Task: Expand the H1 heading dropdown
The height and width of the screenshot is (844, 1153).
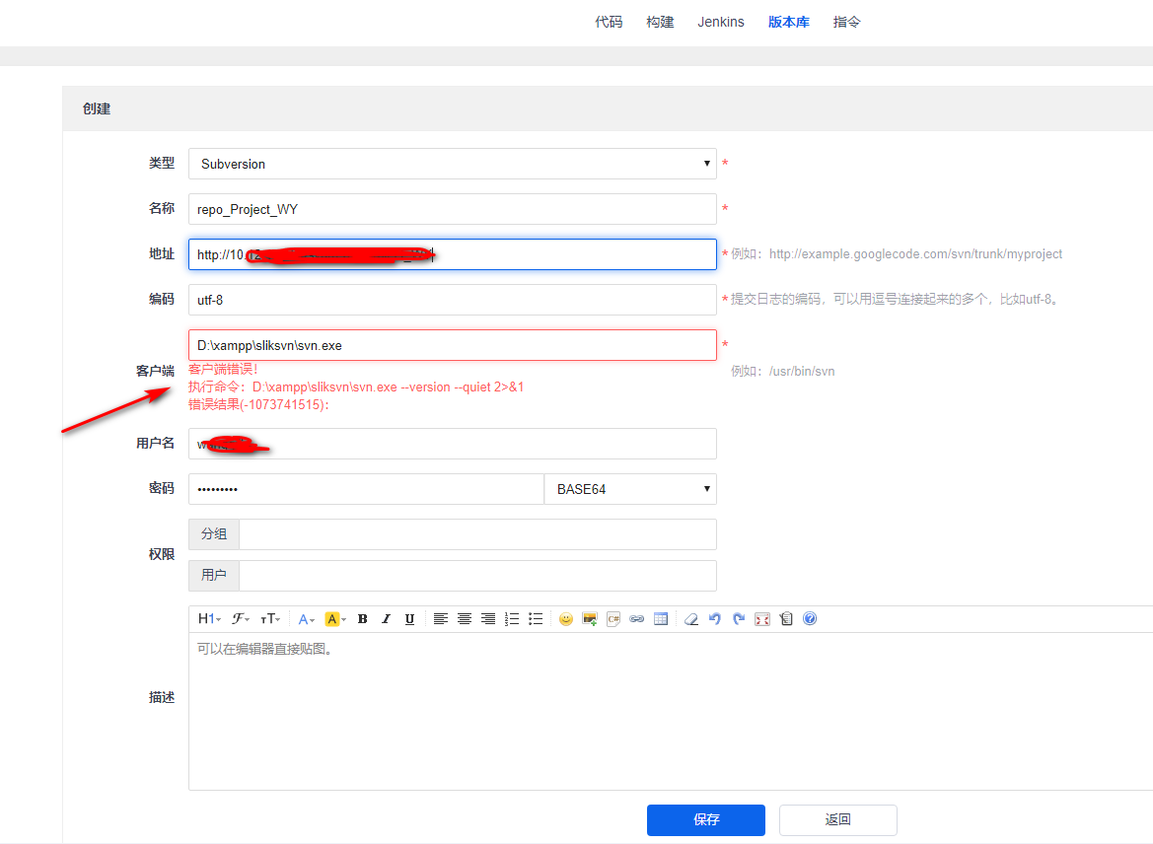Action: click(x=209, y=619)
